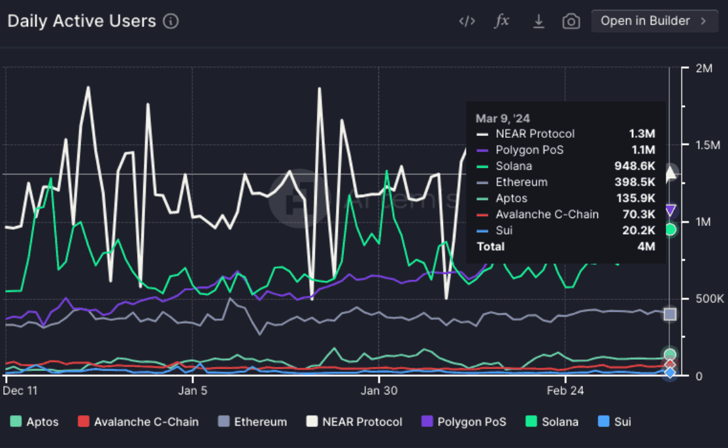Image resolution: width=728 pixels, height=448 pixels.
Task: Toggle the Sui series in legend
Action: [615, 422]
